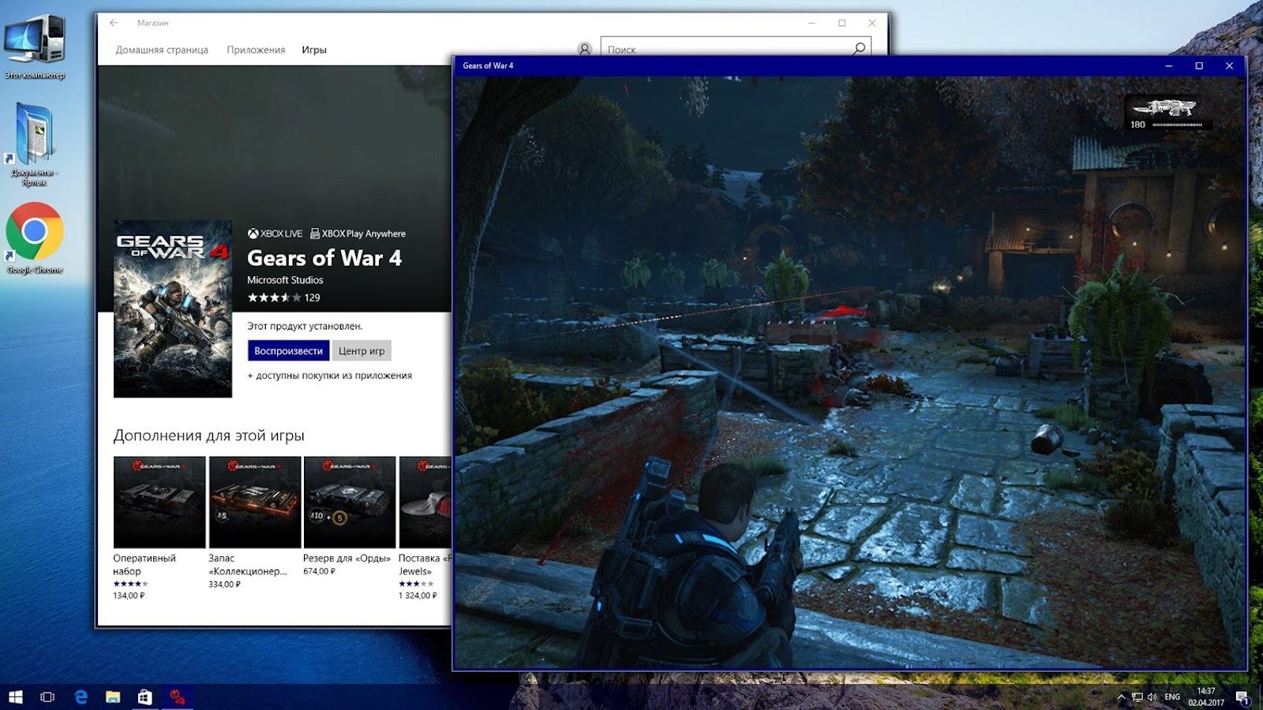Click the Add-ons for this game heading
The image size is (1263, 710).
(208, 435)
